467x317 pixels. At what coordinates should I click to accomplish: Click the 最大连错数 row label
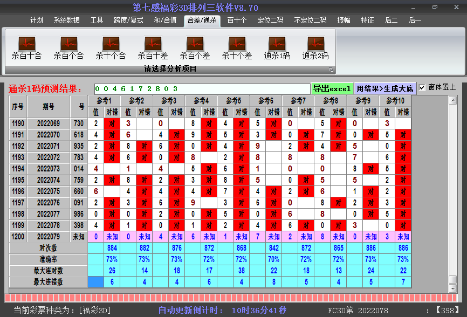(x=48, y=282)
